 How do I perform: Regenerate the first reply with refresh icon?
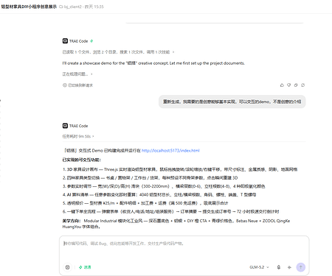(303, 85)
